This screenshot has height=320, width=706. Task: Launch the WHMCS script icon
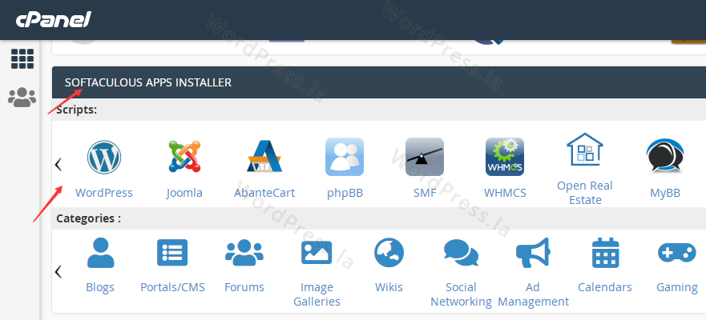[505, 158]
